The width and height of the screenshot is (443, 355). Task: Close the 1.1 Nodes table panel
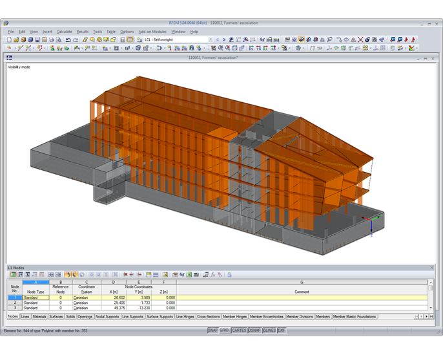pos(431,268)
